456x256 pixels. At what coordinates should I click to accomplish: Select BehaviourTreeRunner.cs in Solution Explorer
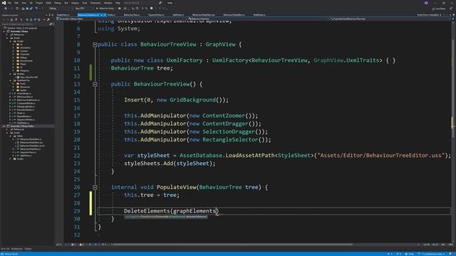coord(28,100)
